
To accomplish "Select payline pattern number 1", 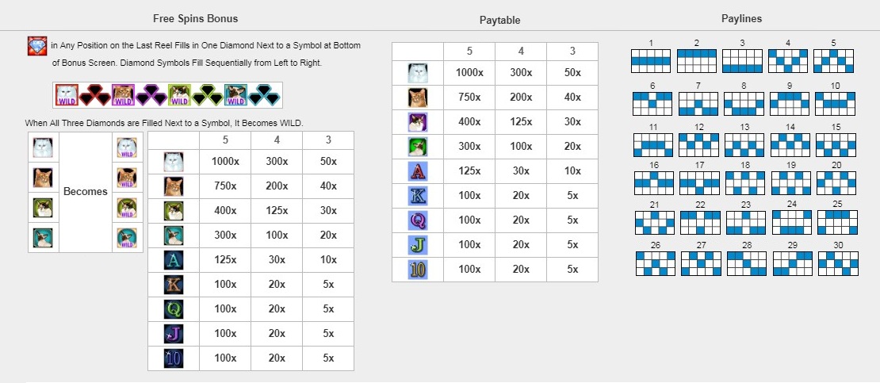I will pos(650,61).
